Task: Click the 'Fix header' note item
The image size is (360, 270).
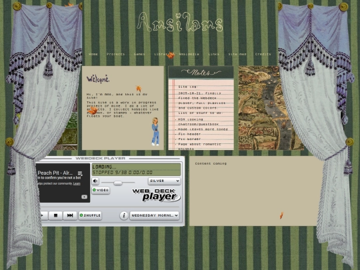Action: (189, 134)
